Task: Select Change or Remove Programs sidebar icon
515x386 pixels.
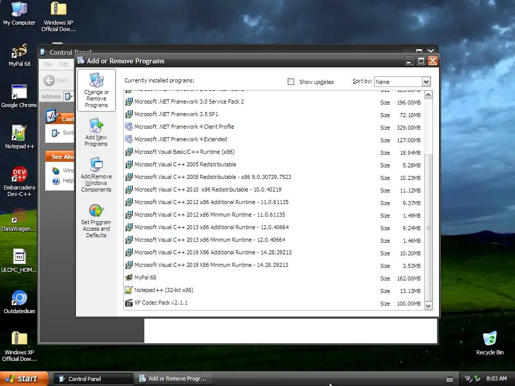Action: tap(96, 90)
